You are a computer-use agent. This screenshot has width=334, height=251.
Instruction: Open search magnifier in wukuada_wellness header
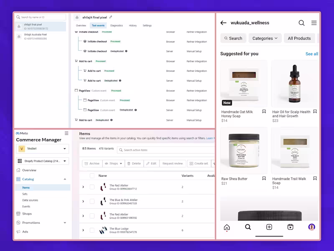301,23
